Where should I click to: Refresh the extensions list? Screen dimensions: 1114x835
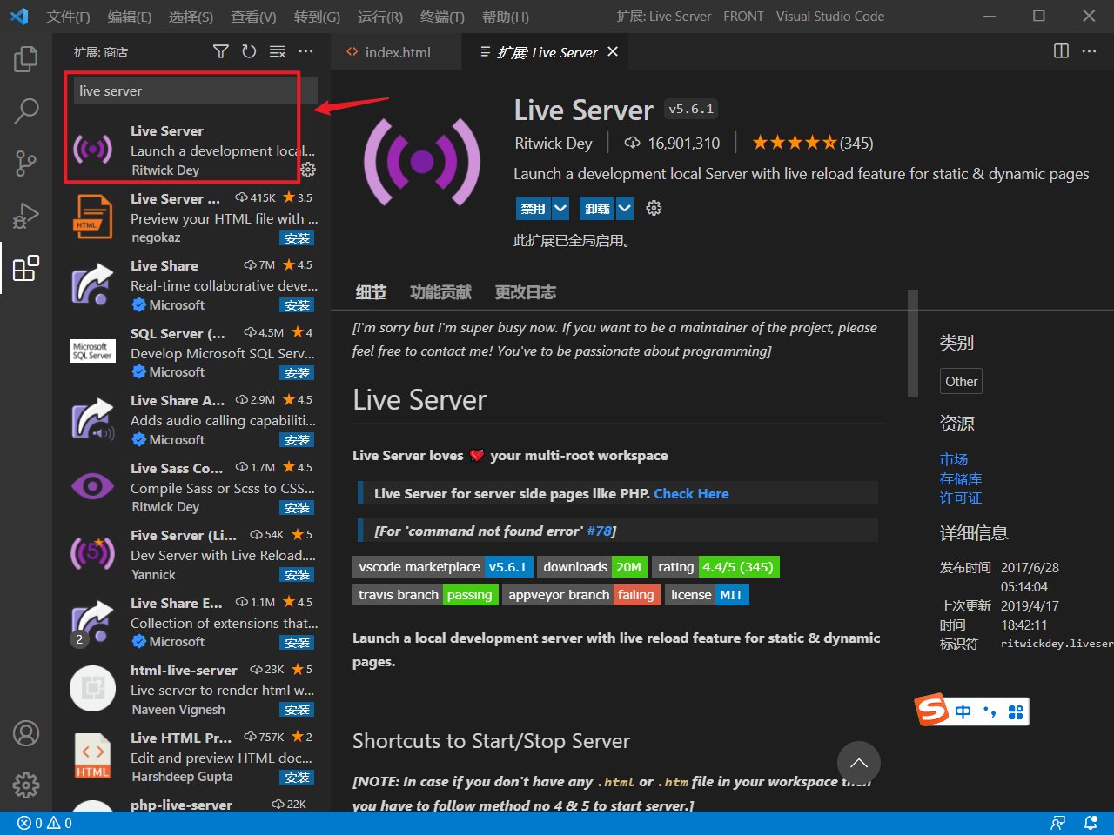pyautogui.click(x=249, y=52)
